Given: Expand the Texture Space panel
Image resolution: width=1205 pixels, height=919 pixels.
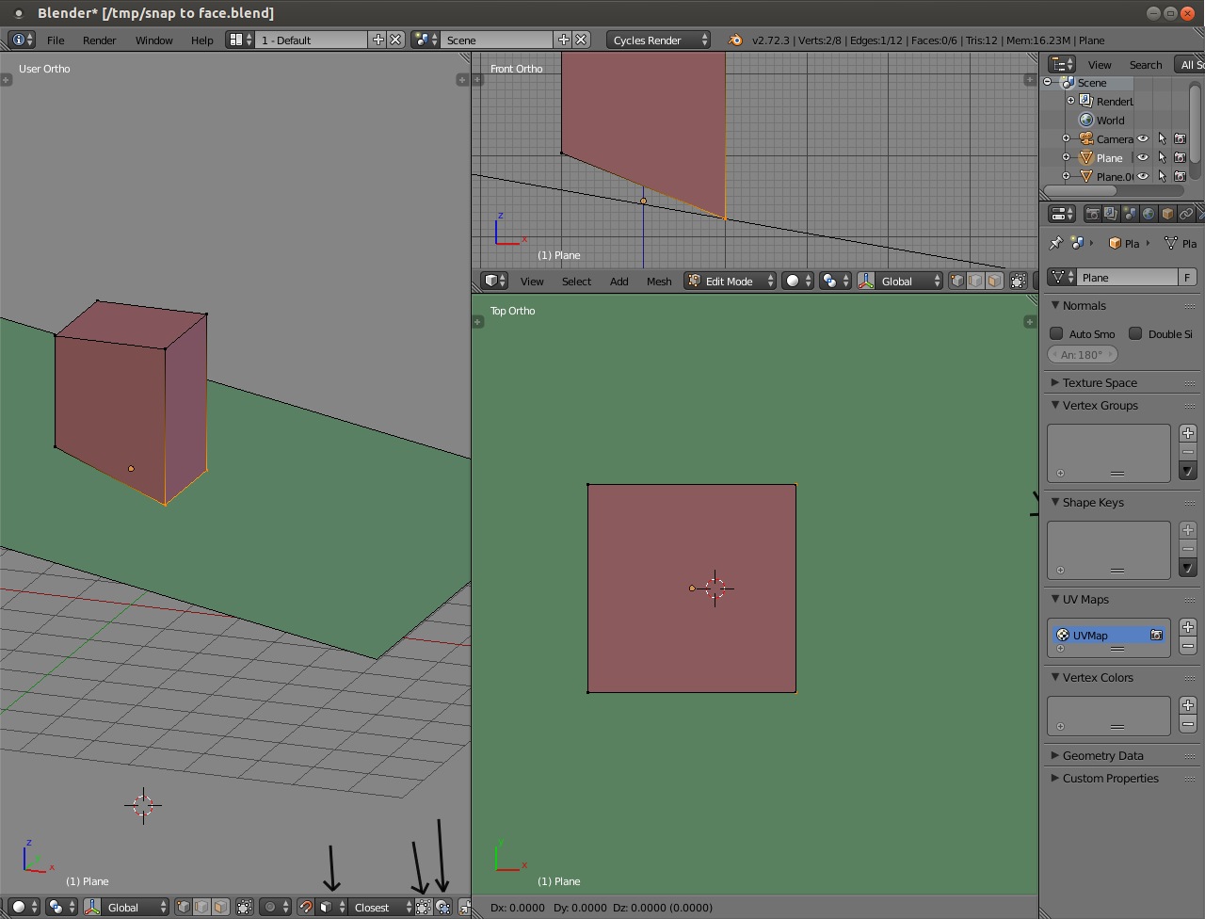Looking at the screenshot, I should (x=1055, y=382).
